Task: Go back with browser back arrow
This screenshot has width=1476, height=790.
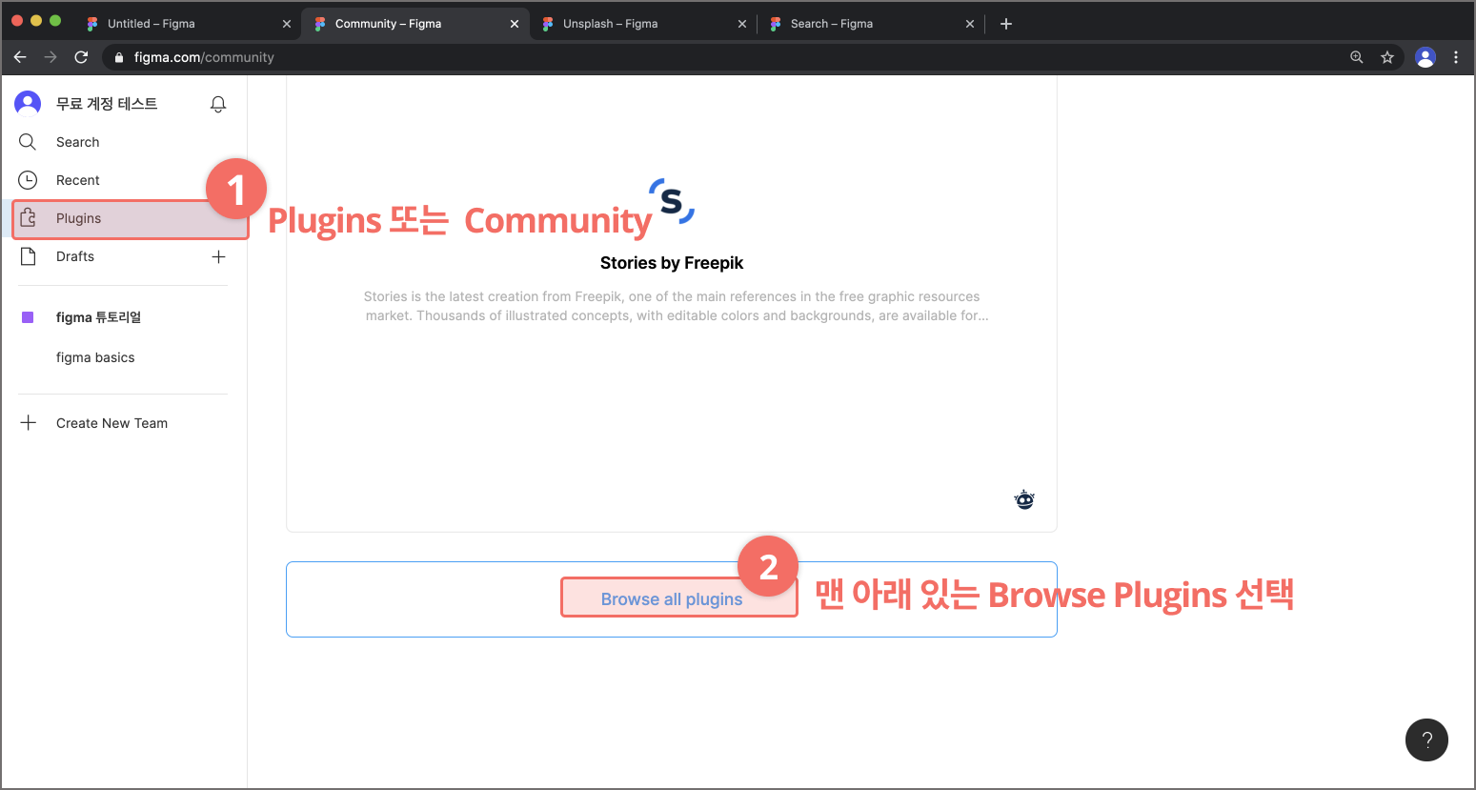Action: 20,57
